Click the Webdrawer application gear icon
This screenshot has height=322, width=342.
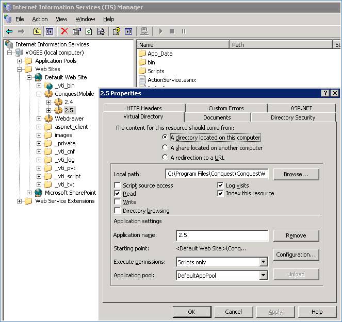tap(48, 118)
